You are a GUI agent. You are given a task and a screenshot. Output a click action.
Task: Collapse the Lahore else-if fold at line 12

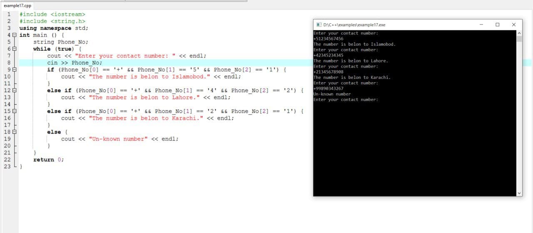(15, 91)
